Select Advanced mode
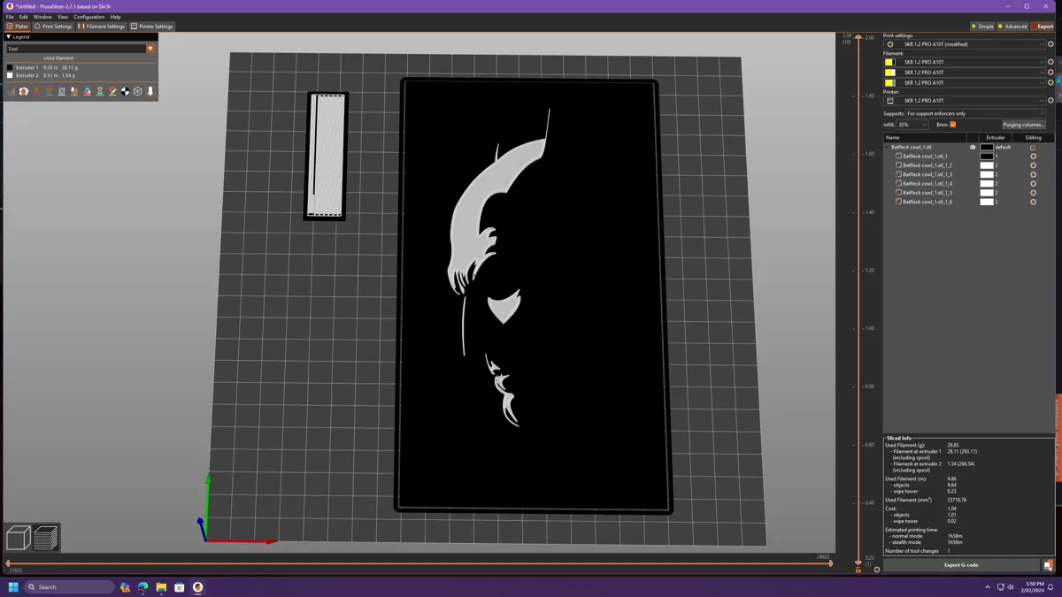This screenshot has height=597, width=1062. pos(1012,27)
